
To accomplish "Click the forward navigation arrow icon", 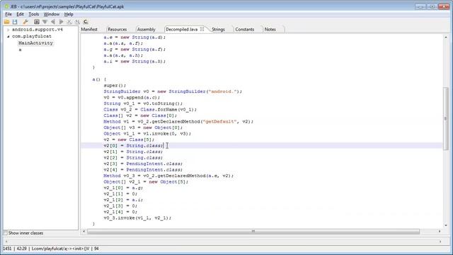I will click(62, 22).
